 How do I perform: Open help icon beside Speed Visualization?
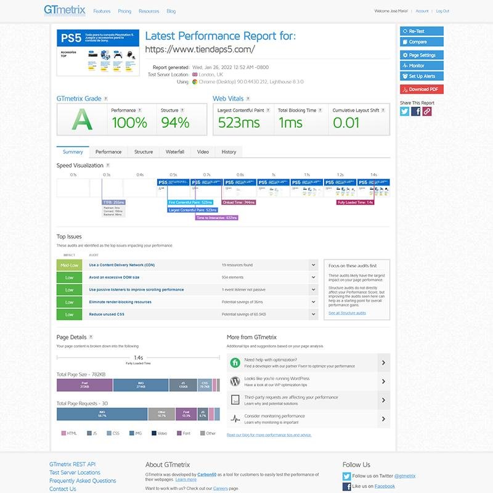tap(108, 165)
